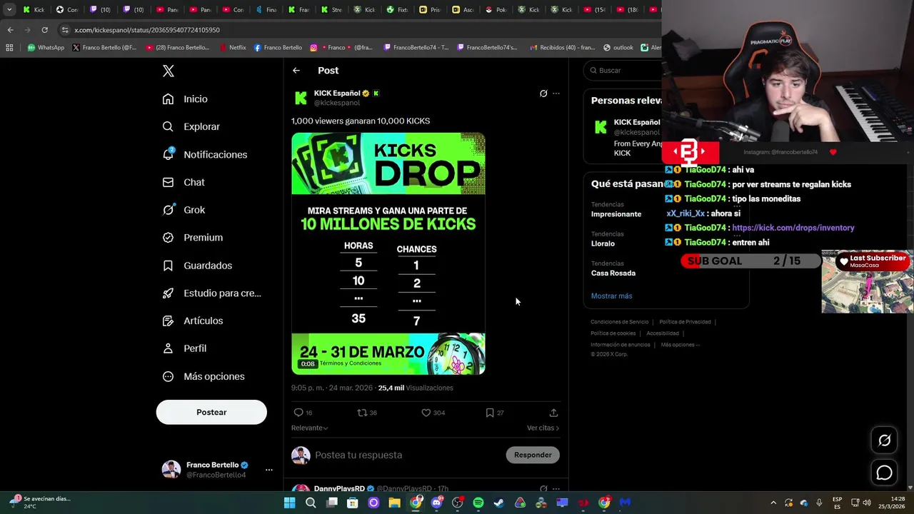The height and width of the screenshot is (514, 914).
Task: Play the Kicks Drop video thumbnail
Action: [x=388, y=253]
